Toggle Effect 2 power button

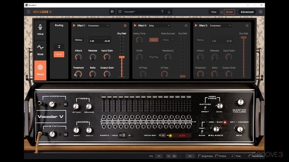(186, 26)
